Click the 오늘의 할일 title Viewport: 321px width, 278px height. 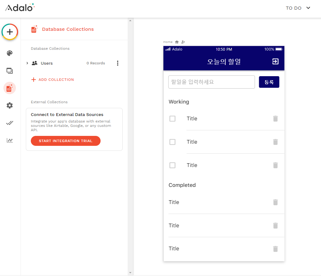click(x=224, y=62)
